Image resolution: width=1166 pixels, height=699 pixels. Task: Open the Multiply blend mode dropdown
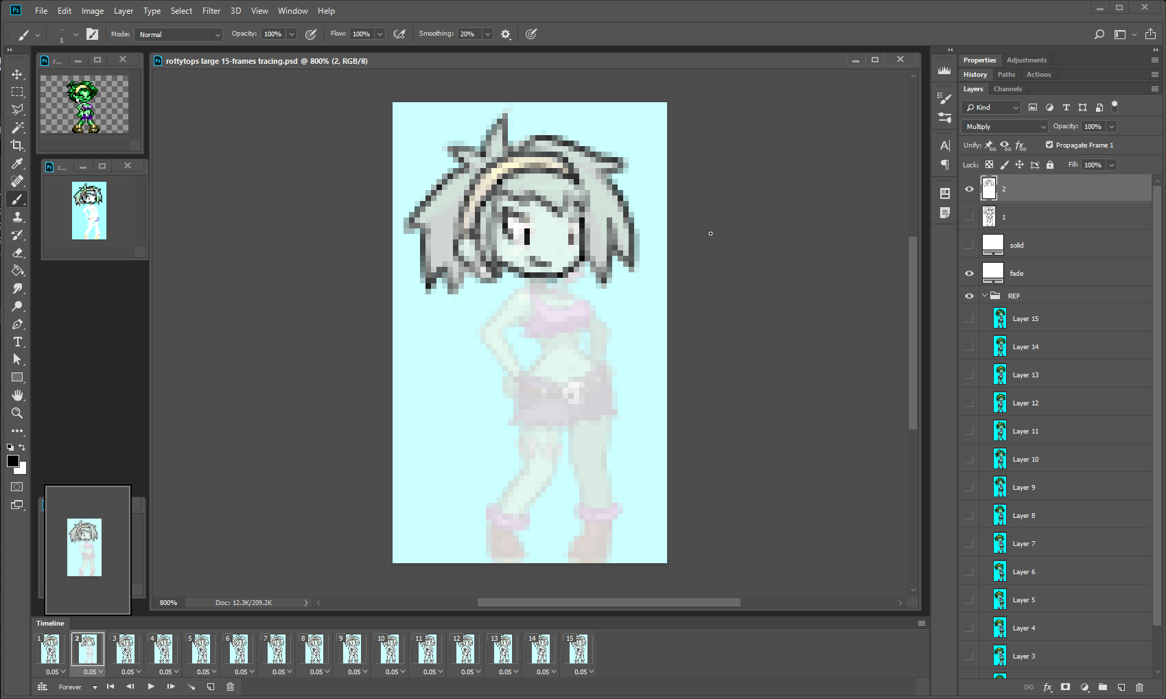(x=1005, y=126)
